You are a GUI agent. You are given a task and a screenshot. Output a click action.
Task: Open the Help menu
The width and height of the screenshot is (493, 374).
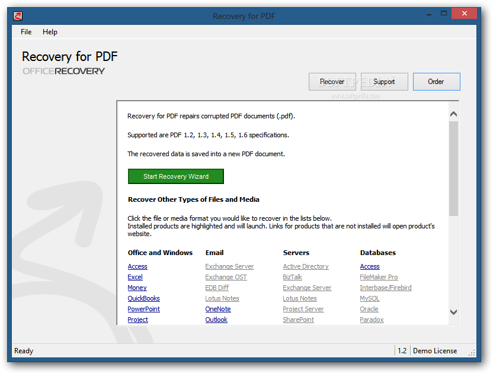pos(50,32)
